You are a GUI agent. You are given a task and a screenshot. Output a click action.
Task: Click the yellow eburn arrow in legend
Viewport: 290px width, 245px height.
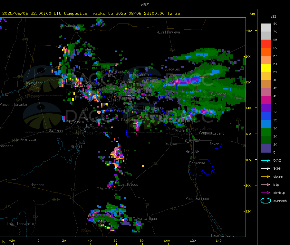(x=266, y=177)
